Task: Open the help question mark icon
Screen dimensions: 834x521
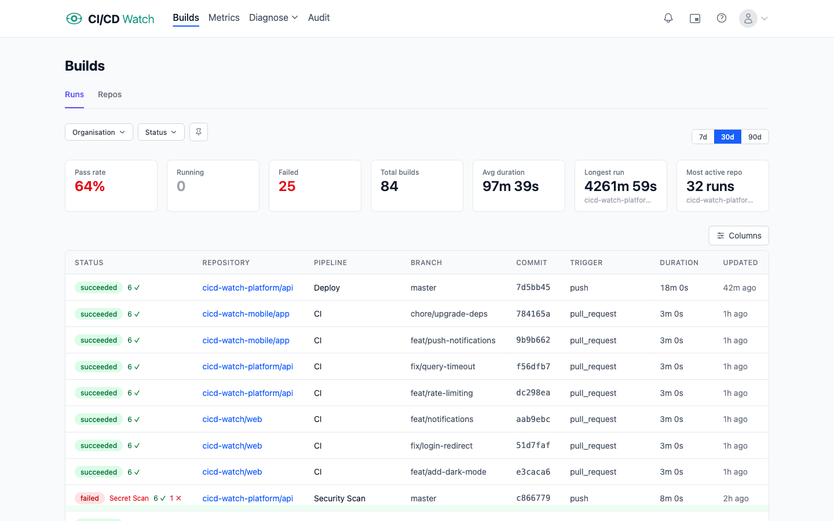Action: (x=722, y=19)
